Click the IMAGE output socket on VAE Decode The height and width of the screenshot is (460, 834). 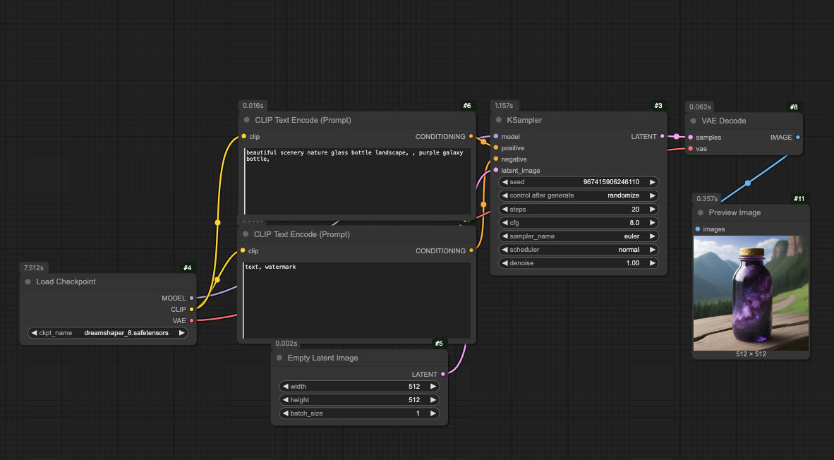[x=798, y=137]
